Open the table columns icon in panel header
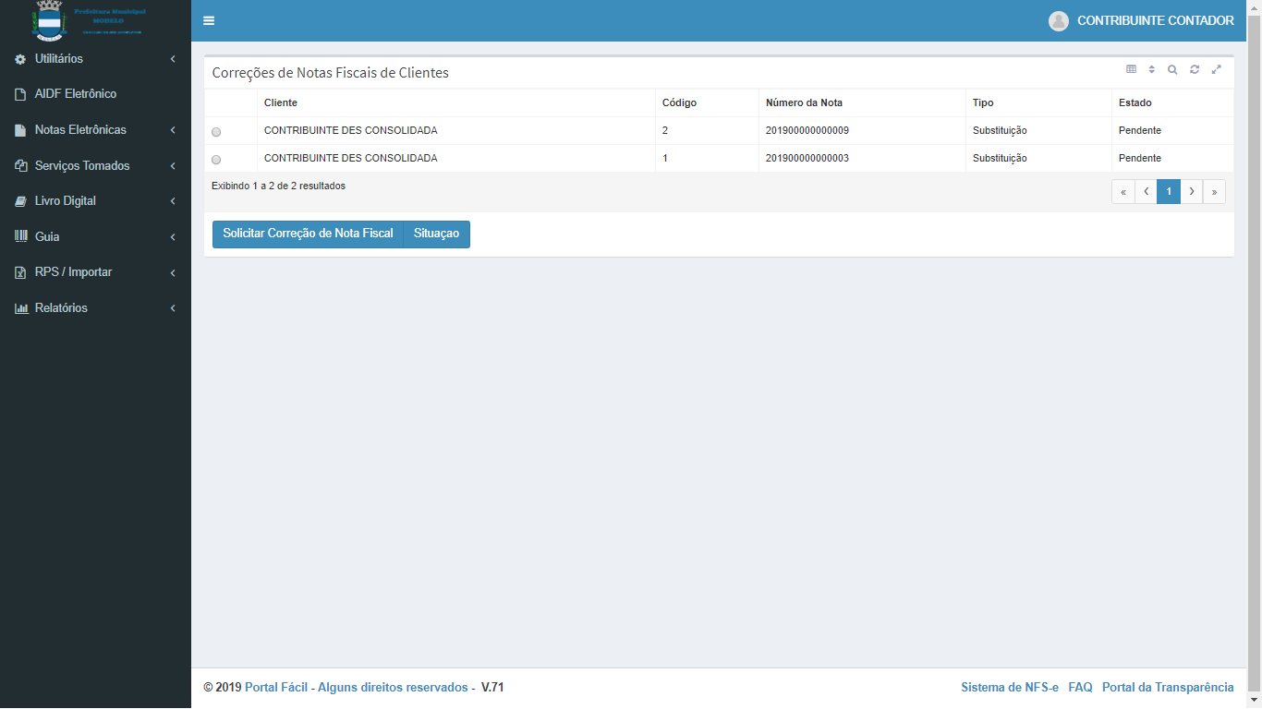Viewport: 1262px width, 709px height. pos(1131,69)
